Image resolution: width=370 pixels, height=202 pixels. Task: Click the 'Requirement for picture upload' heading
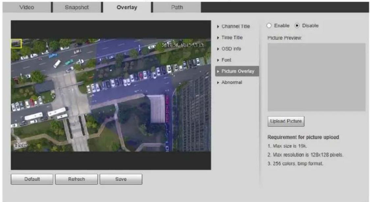coord(303,137)
